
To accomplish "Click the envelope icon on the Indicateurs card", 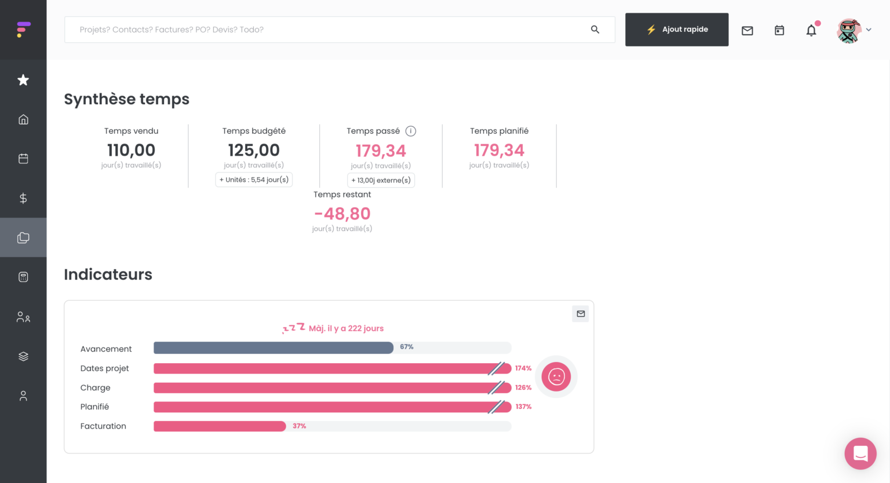I will click(580, 313).
